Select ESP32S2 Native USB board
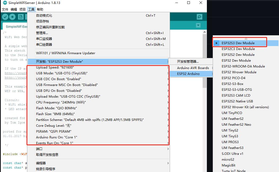The height and width of the screenshot is (172, 279). pyautogui.click(x=246, y=101)
